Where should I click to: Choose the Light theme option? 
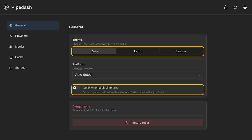138,51
